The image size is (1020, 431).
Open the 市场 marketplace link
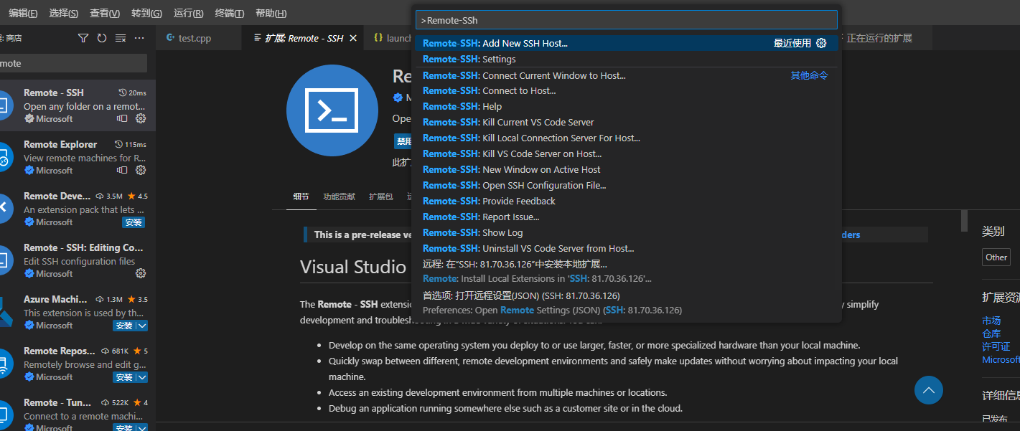pyautogui.click(x=991, y=321)
